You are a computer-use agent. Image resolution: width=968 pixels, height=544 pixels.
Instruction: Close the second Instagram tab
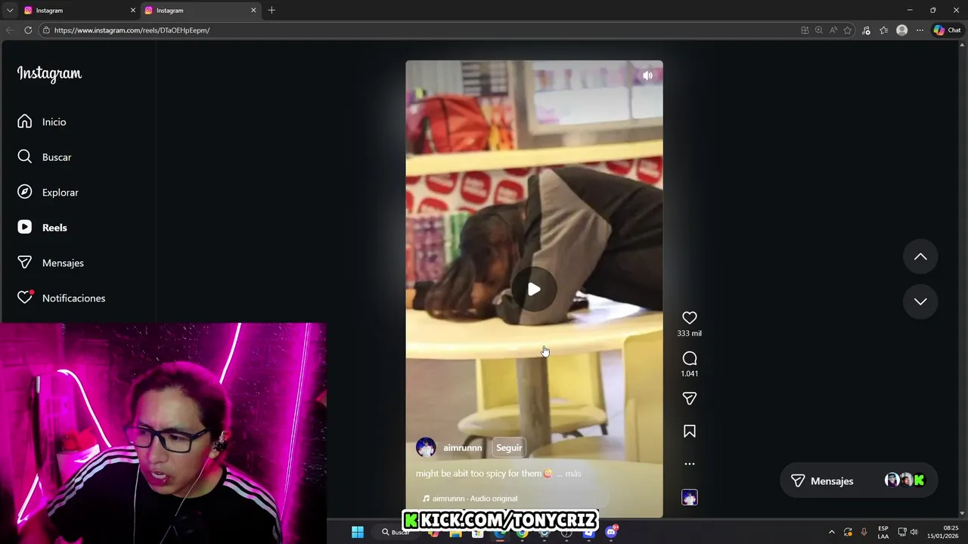click(x=253, y=11)
